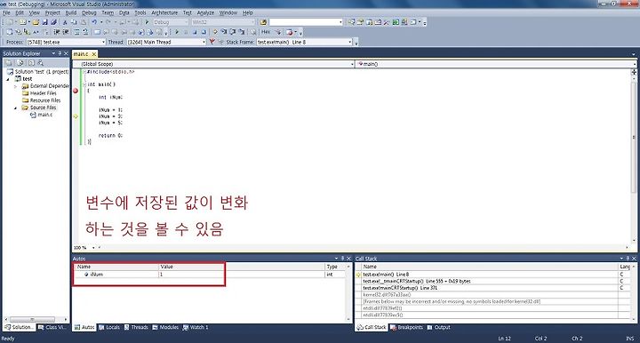
Task: Click the Save icon in toolbar
Action: coord(44,22)
